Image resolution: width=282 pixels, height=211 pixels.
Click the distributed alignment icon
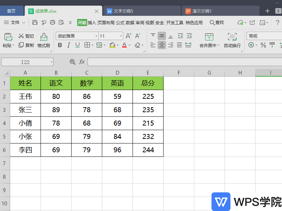tap(188, 45)
